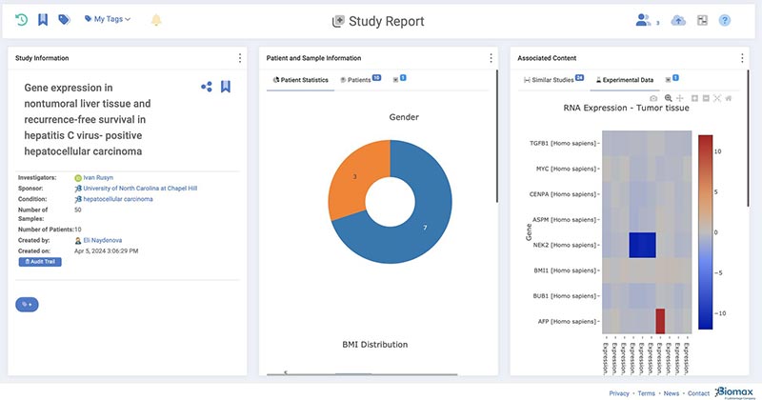Open the third tab in Patient panel

click(399, 79)
